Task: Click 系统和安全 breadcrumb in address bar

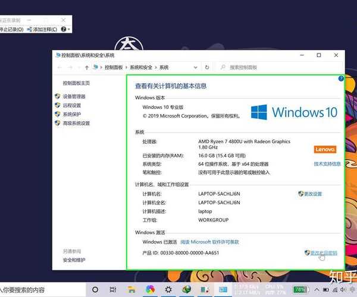Action: tap(142, 68)
